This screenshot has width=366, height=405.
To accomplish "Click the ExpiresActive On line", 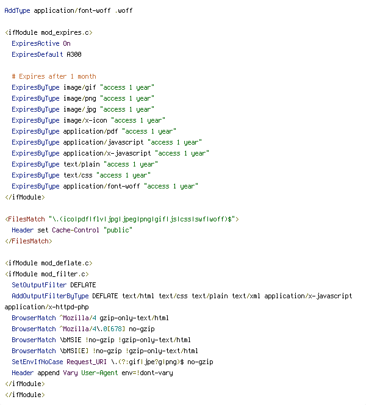I will [41, 43].
